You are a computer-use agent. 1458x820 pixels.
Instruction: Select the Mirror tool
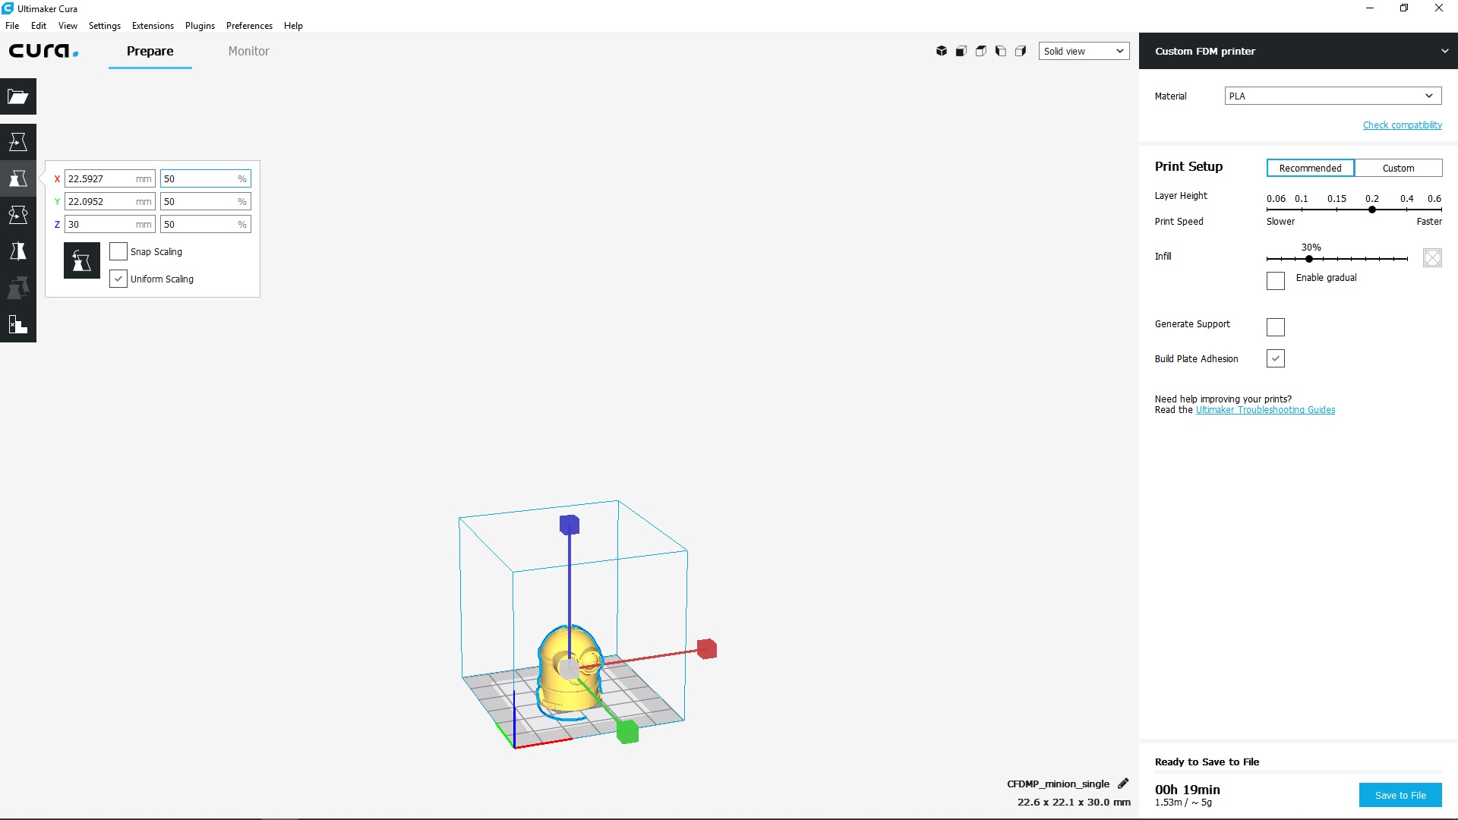(17, 251)
